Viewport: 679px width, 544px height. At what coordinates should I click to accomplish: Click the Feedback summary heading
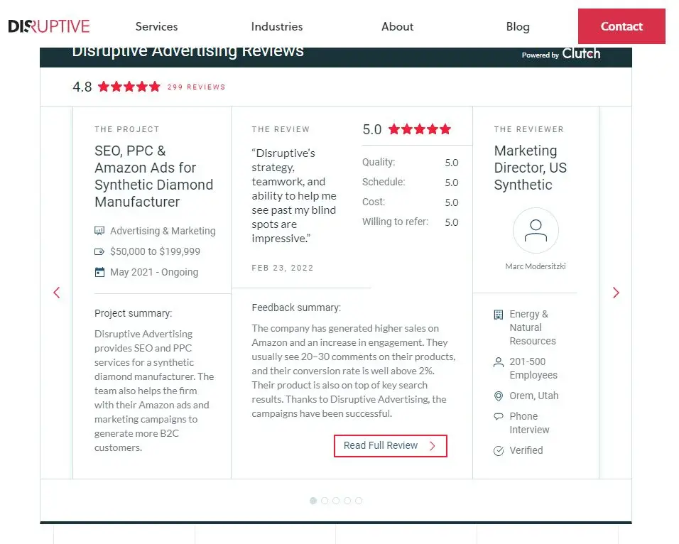coord(296,308)
